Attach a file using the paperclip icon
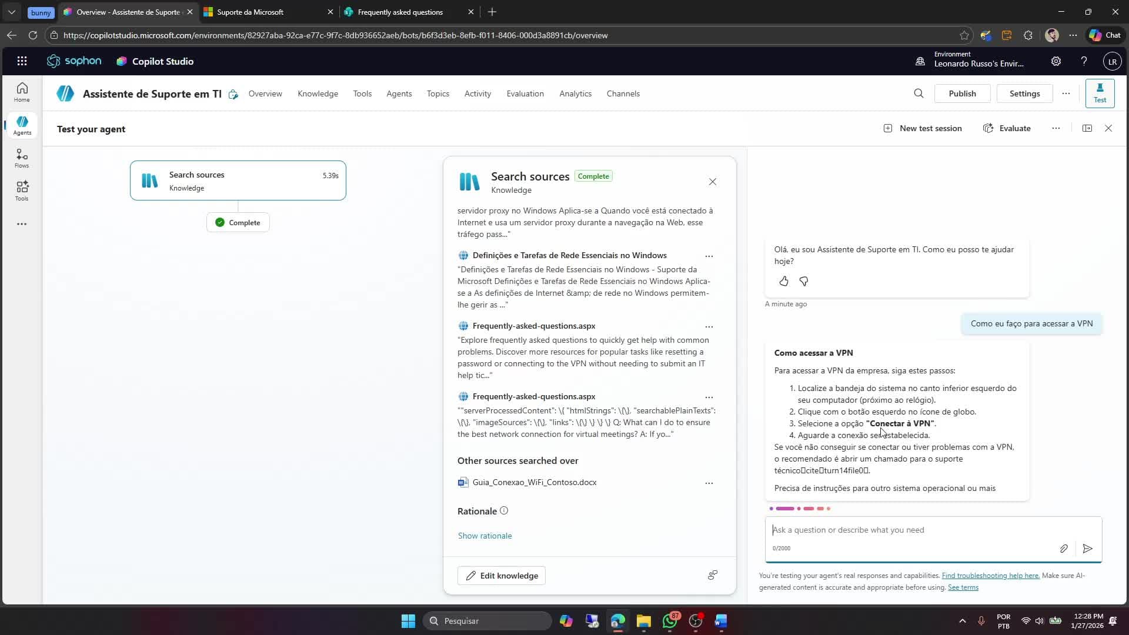This screenshot has width=1129, height=635. click(1064, 548)
